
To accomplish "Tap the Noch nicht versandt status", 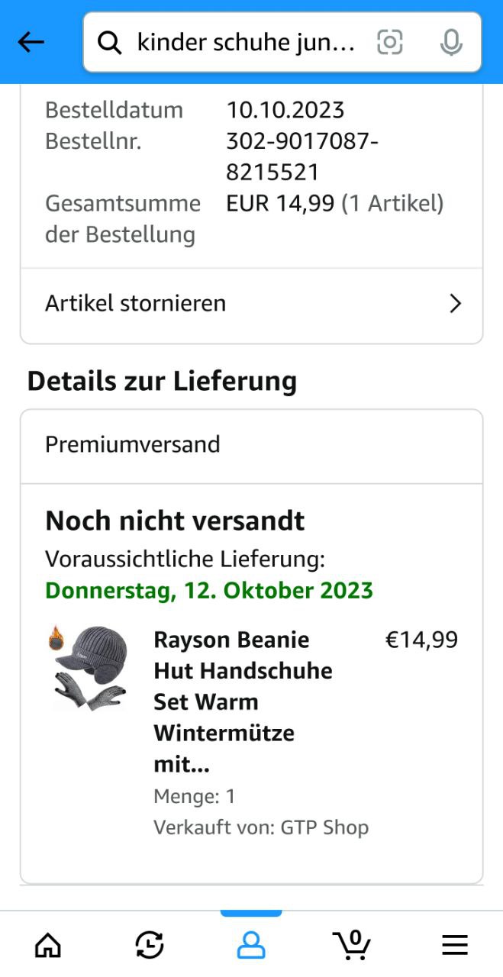I will 175,521.
